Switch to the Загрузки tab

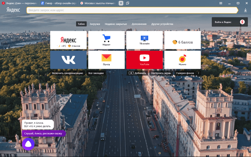pyautogui.click(x=95, y=24)
